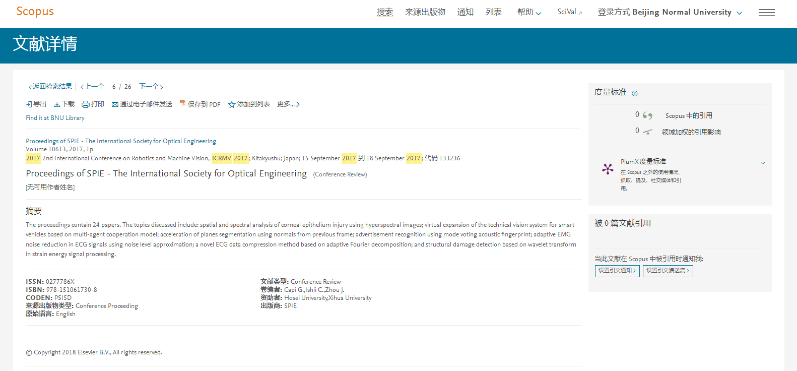Click 设置引文馈送流 citation feed button
The image size is (797, 371).
(x=668, y=271)
